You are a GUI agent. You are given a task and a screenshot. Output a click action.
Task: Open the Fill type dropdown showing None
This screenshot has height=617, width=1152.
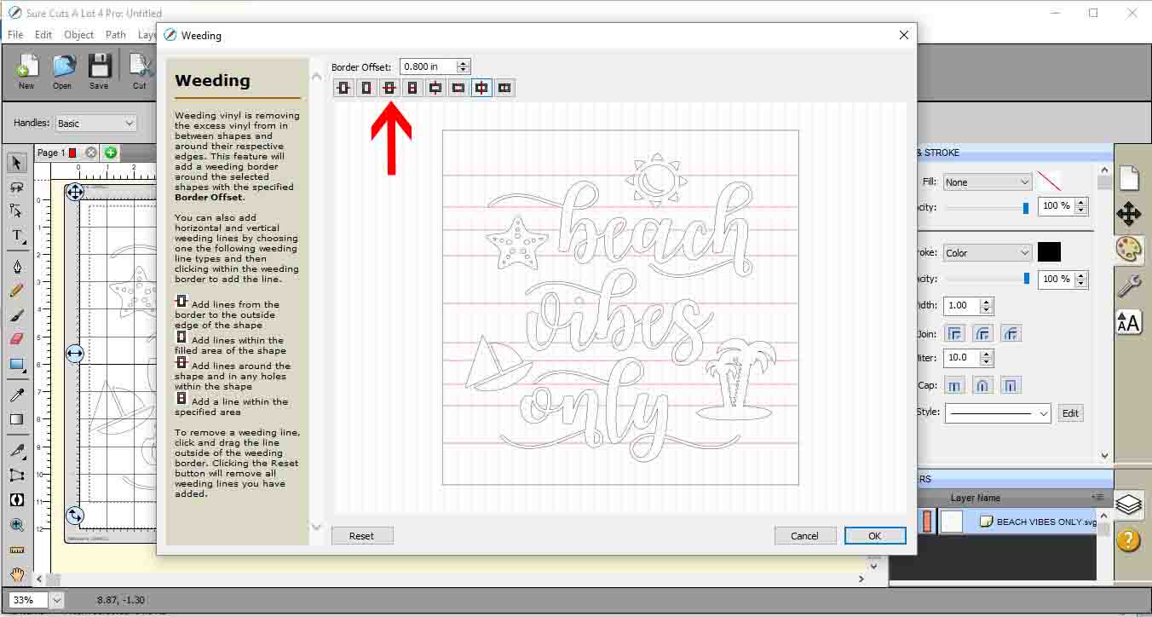tap(988, 182)
